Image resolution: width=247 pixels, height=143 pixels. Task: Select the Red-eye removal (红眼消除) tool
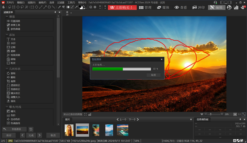coord(15,21)
